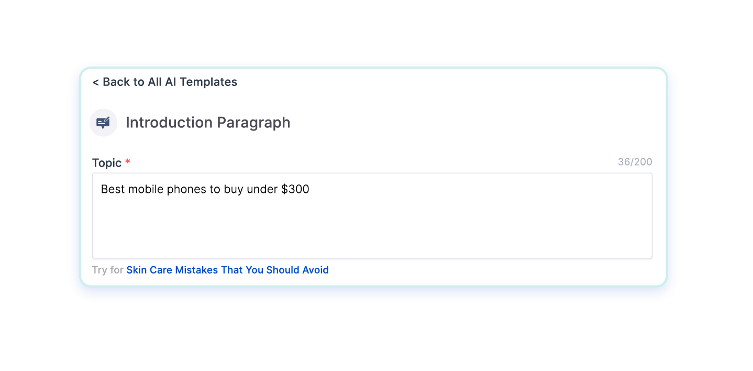Use the Skin Care Mistakes suggestion
The width and height of the screenshot is (753, 371).
227,270
